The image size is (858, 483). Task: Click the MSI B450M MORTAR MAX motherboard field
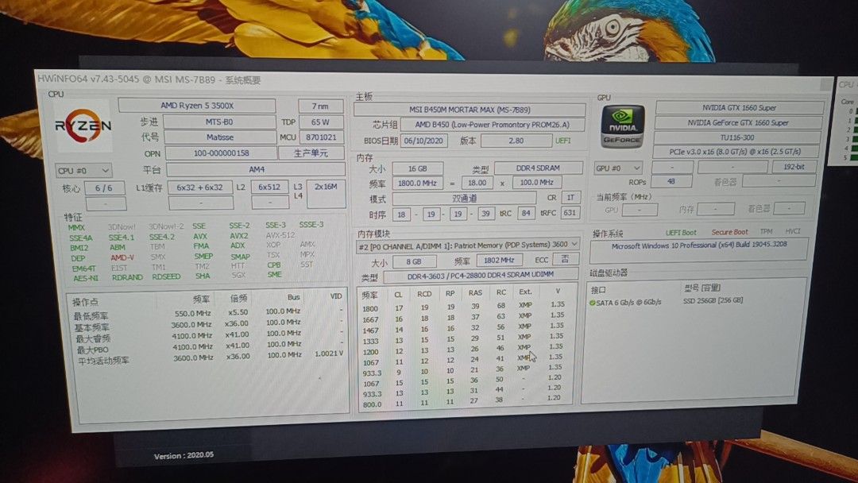click(470, 110)
